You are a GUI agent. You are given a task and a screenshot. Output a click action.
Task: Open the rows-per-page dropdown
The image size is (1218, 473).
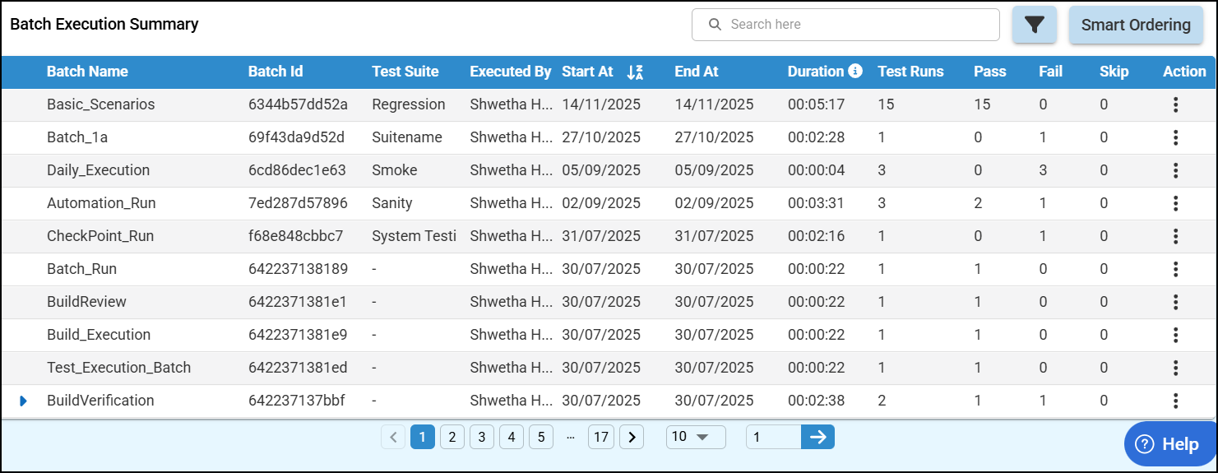click(x=695, y=437)
